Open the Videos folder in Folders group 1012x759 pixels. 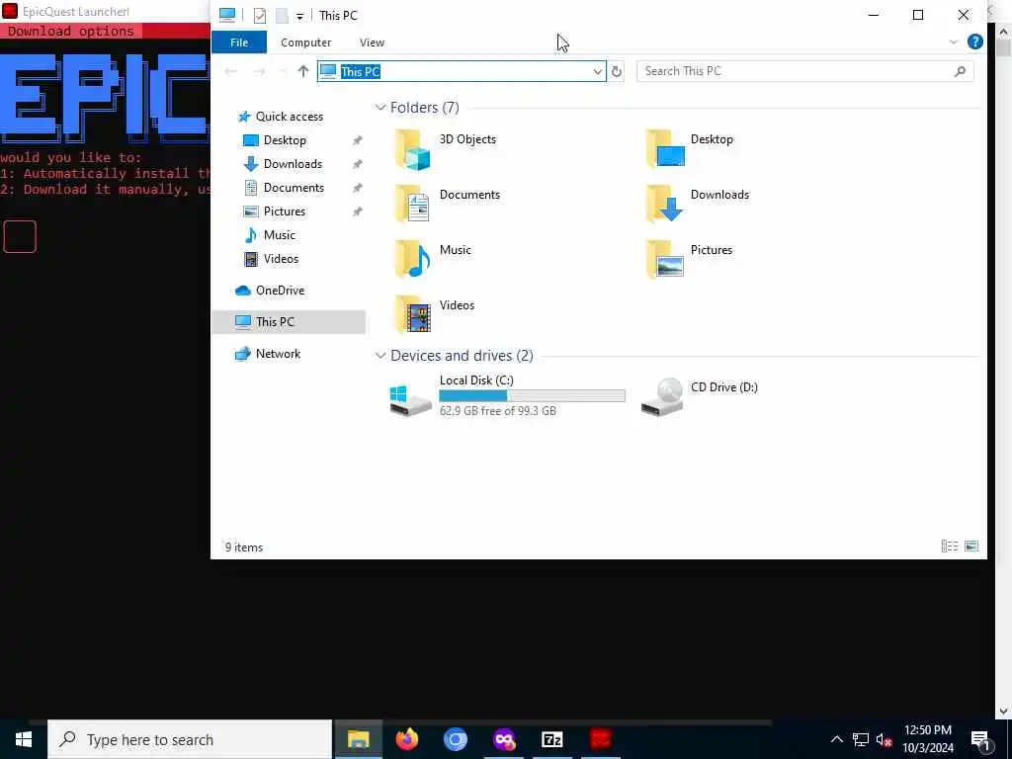pyautogui.click(x=434, y=314)
